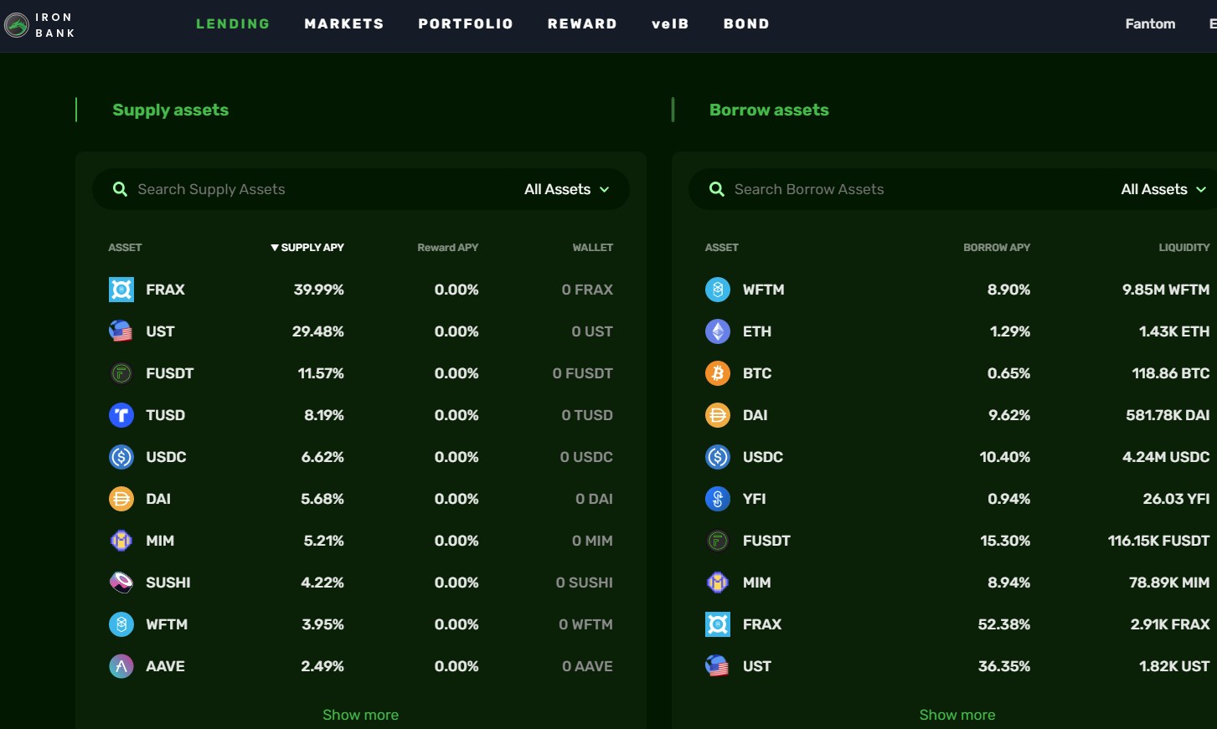
Task: Click the MIM icon in Supply assets
Action: [x=121, y=541]
